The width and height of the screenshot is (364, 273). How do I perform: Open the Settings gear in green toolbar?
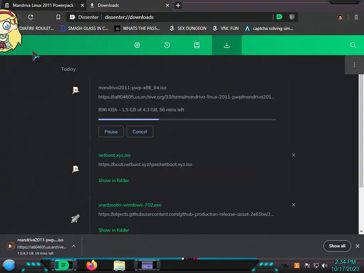137,45
